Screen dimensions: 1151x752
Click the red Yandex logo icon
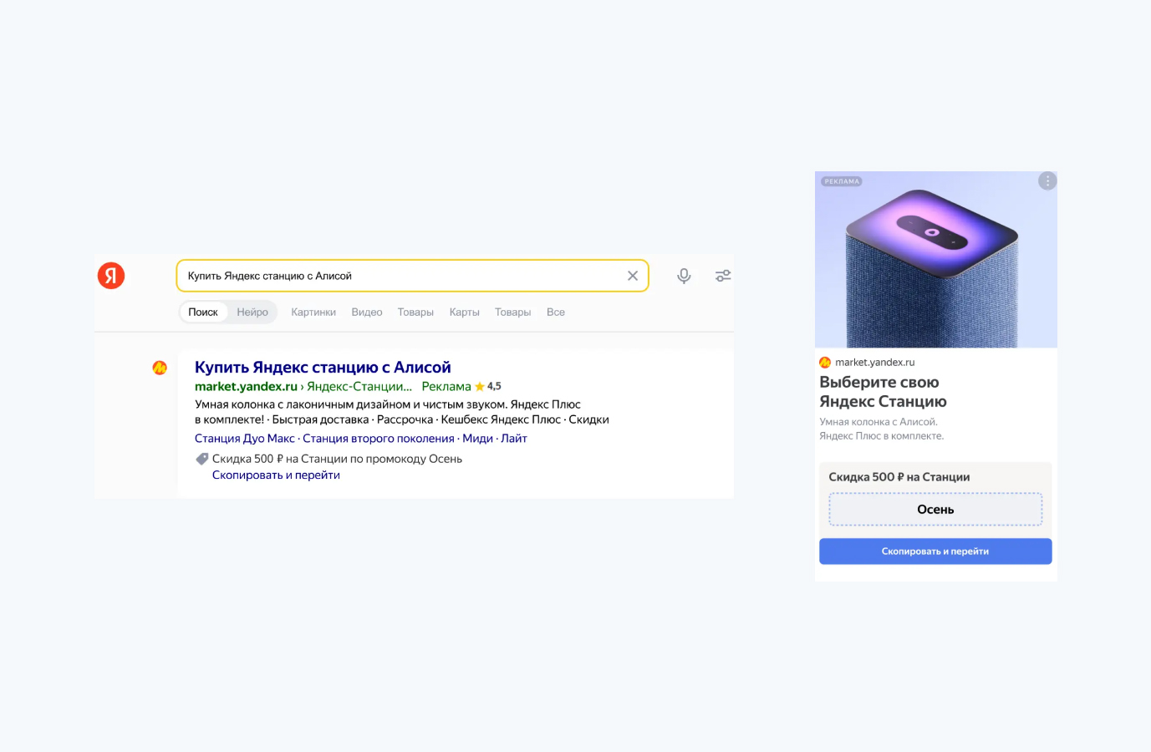click(x=111, y=276)
